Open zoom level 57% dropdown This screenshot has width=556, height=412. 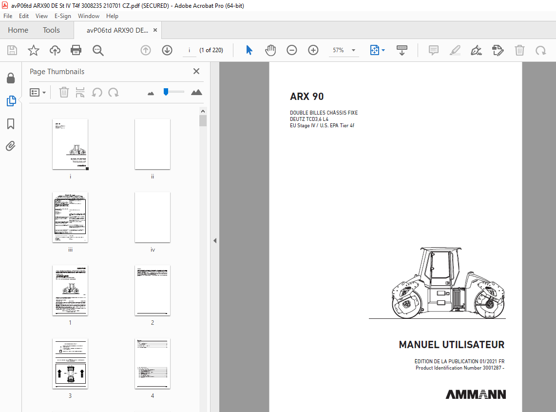(x=344, y=50)
